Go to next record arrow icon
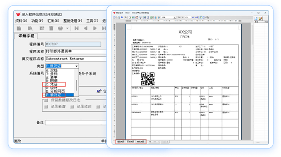This screenshot has height=157, width=281. click(95, 28)
